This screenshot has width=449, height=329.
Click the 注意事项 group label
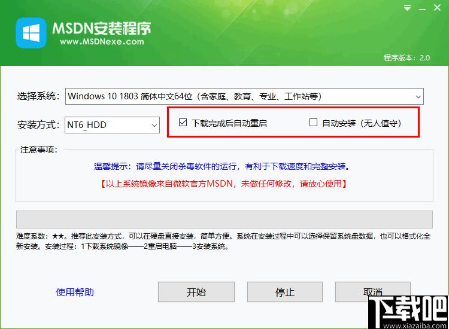pyautogui.click(x=39, y=150)
